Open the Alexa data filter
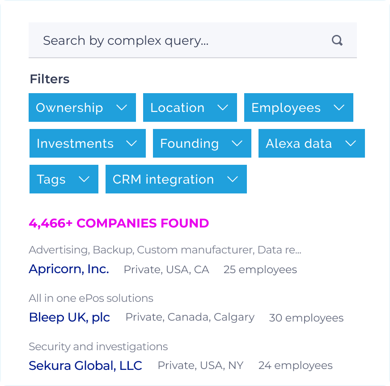This screenshot has width=390, height=386. pyautogui.click(x=311, y=143)
